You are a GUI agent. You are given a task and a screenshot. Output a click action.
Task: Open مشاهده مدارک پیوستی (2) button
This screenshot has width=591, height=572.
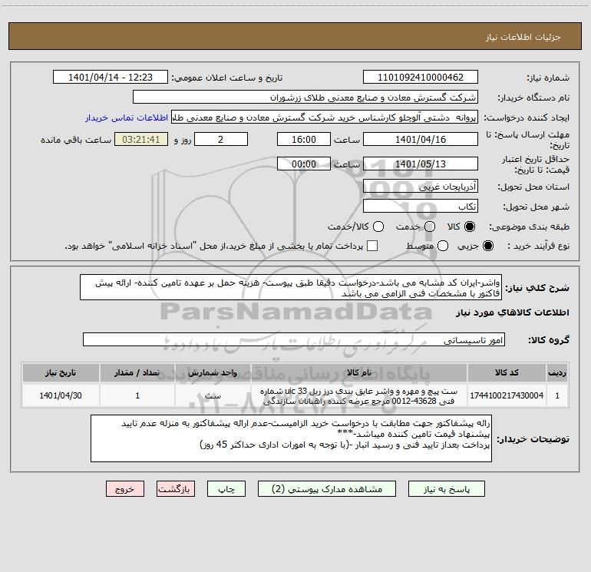[327, 489]
